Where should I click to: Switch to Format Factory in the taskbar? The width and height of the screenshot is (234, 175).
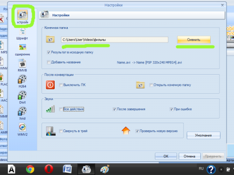point(86,169)
